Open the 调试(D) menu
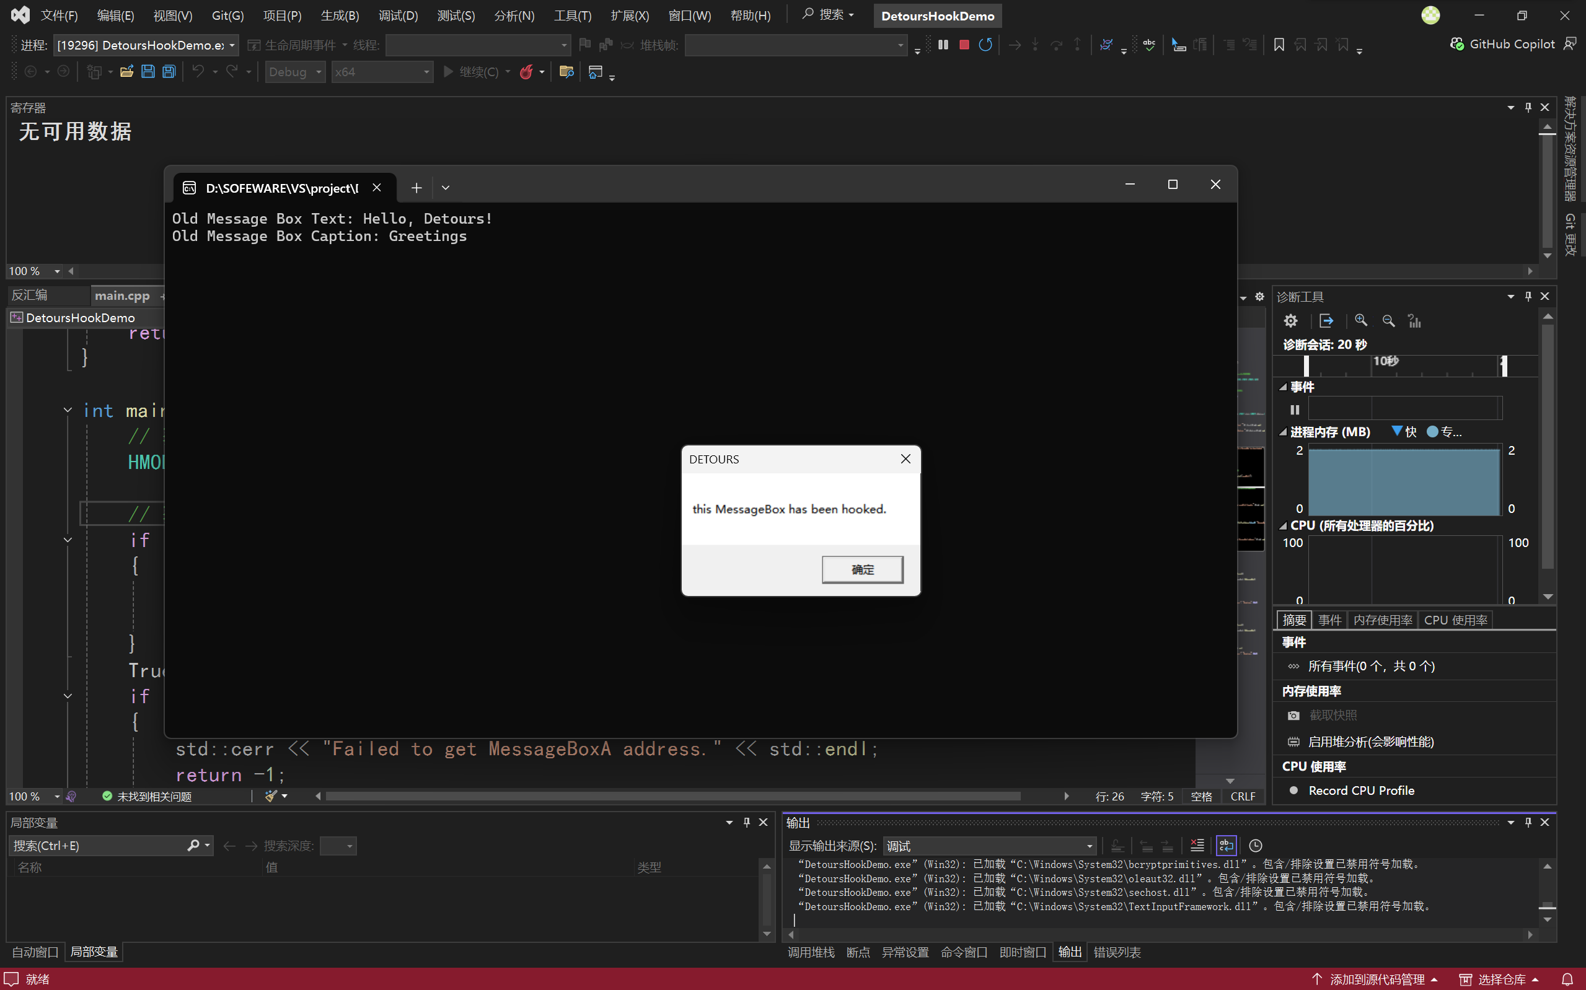Screen dimensions: 1586x990 [x=397, y=15]
